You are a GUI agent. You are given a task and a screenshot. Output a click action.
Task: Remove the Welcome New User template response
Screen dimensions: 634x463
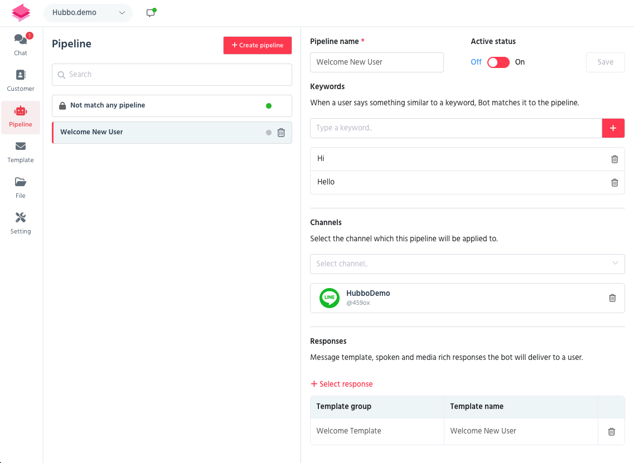pos(611,431)
